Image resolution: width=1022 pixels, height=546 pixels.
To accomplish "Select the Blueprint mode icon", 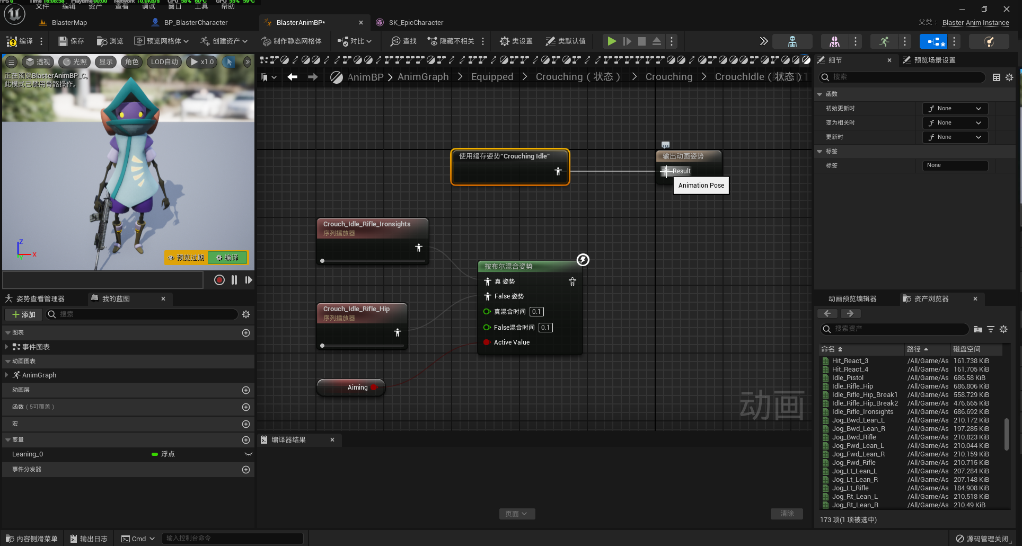I will pos(933,41).
